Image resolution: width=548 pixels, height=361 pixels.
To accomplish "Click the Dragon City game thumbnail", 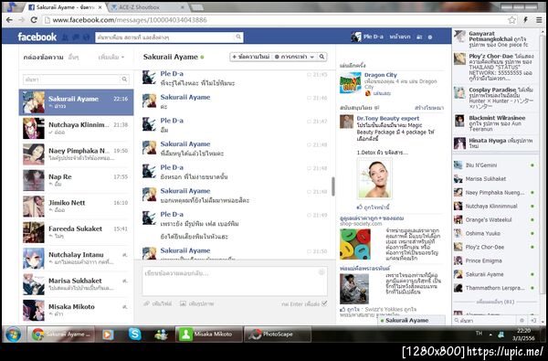I will click(351, 83).
